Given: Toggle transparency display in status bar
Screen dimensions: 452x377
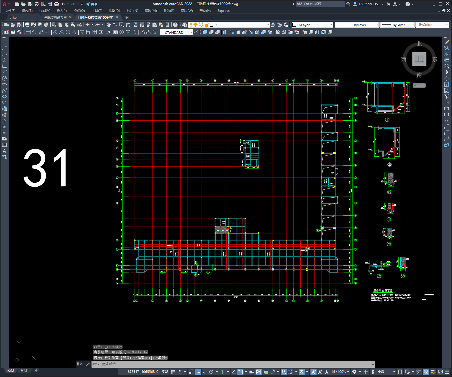Looking at the screenshot, I should pyautogui.click(x=259, y=372).
